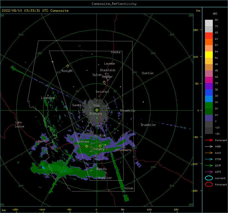Click the Ponoka city label
The width and height of the screenshot is (228, 213).
pyautogui.click(x=116, y=52)
